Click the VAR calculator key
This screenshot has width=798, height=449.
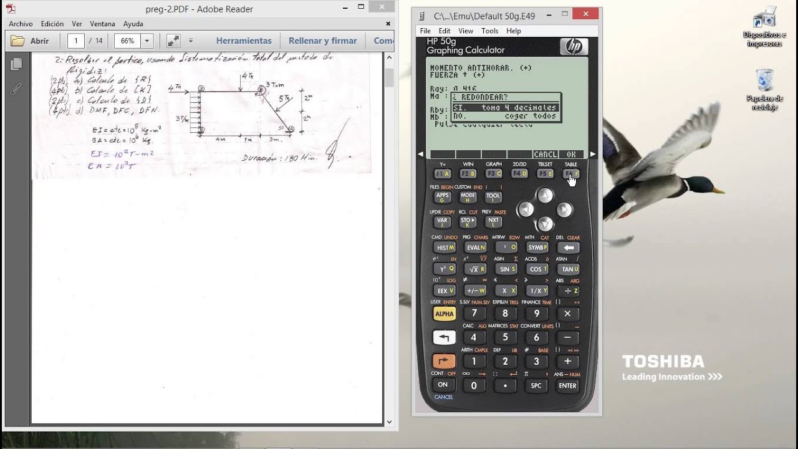pyautogui.click(x=443, y=221)
